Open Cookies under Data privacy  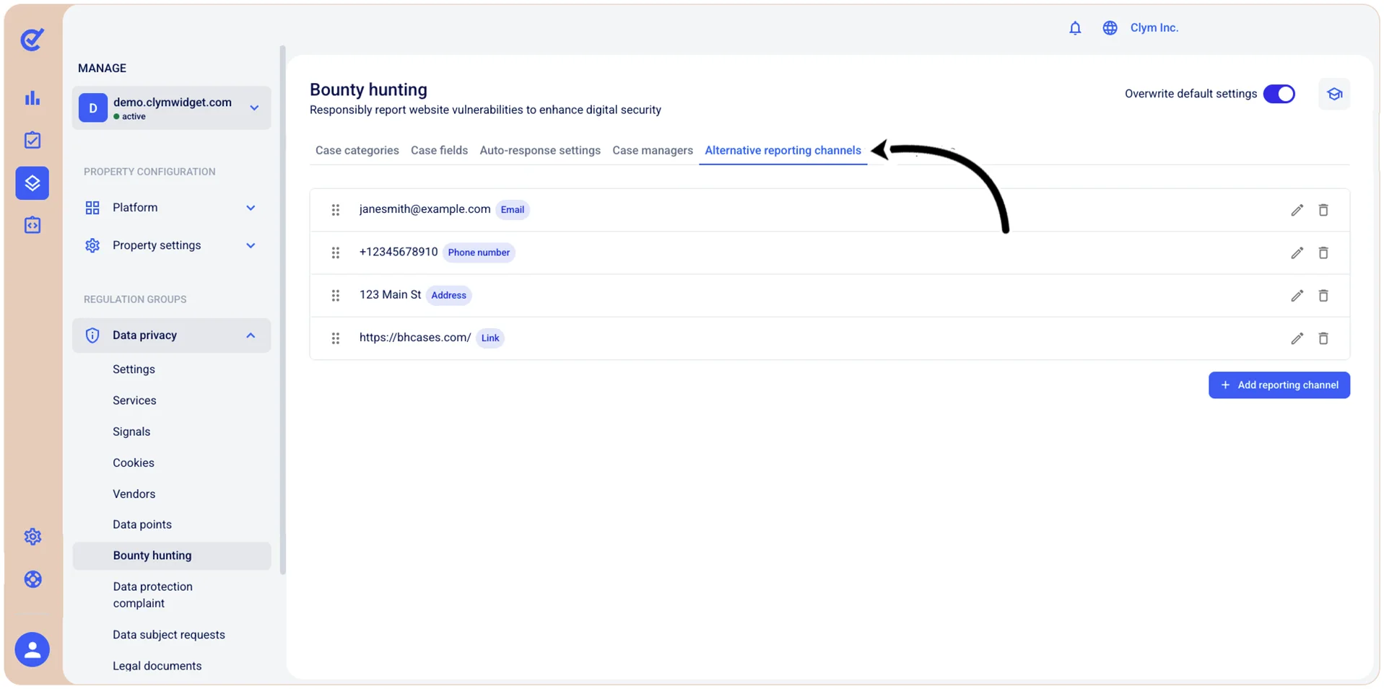134,462
